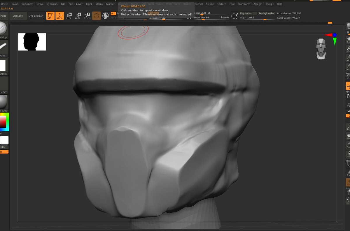350x231 pixels.
Task: Click the Gizmo 3D sphere icon
Action: pos(96,16)
